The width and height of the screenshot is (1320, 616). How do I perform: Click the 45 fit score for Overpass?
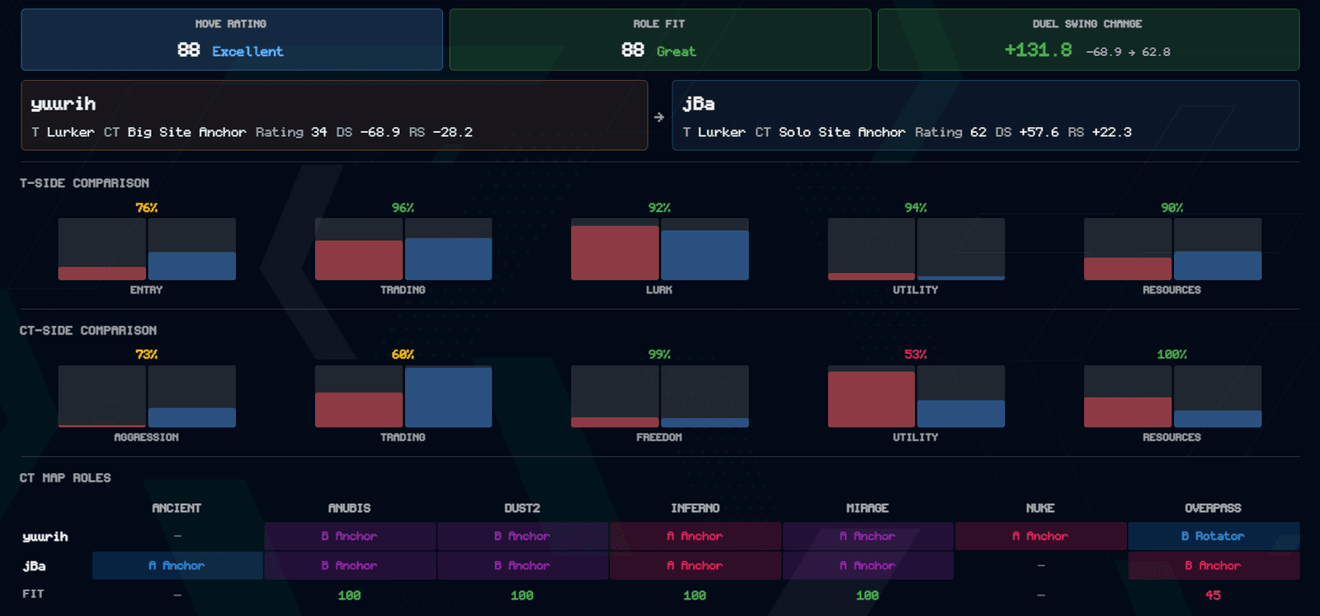1214,595
